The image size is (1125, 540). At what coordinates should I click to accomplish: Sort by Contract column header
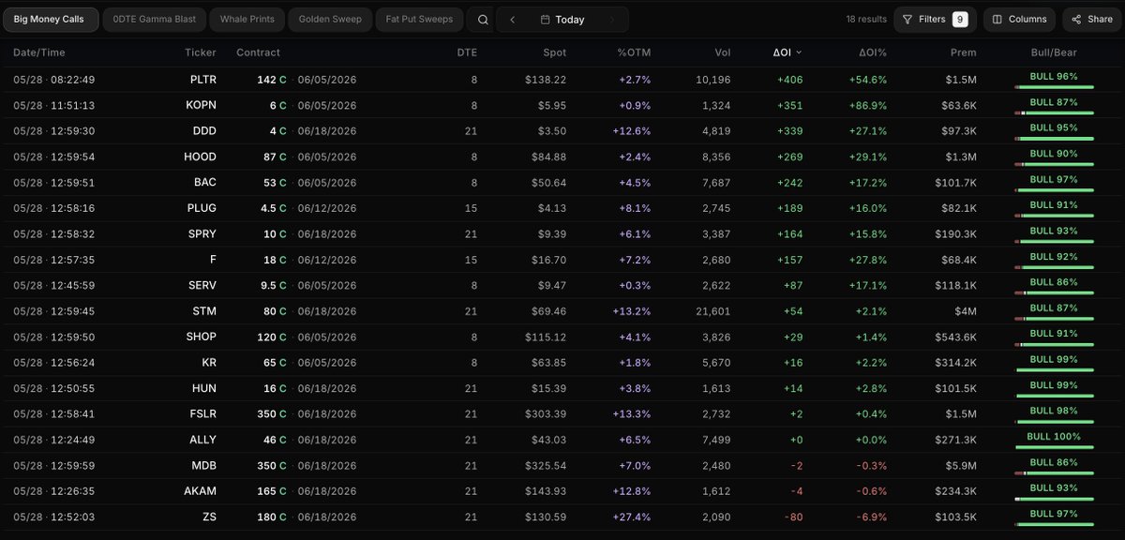point(258,52)
